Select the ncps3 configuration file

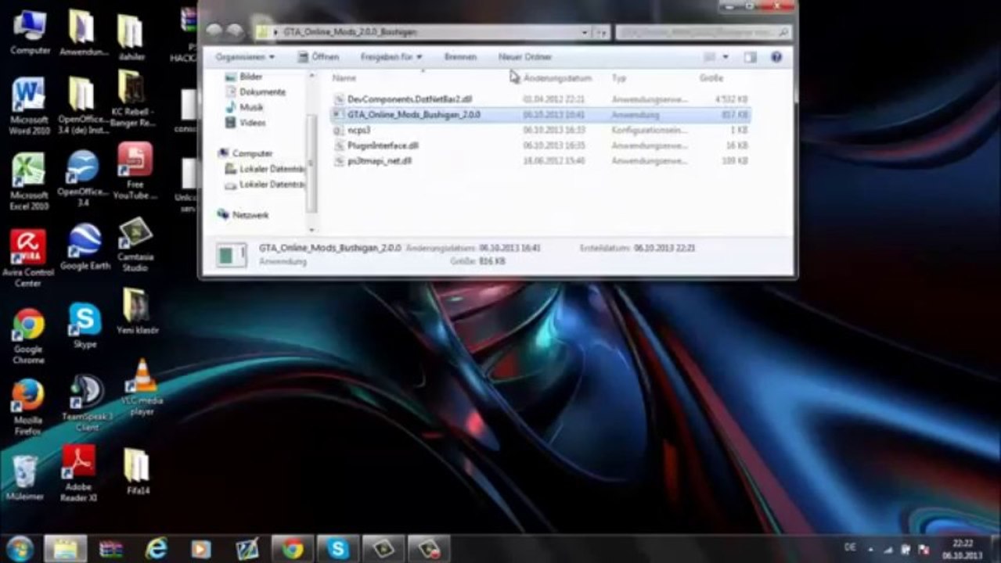click(x=351, y=130)
